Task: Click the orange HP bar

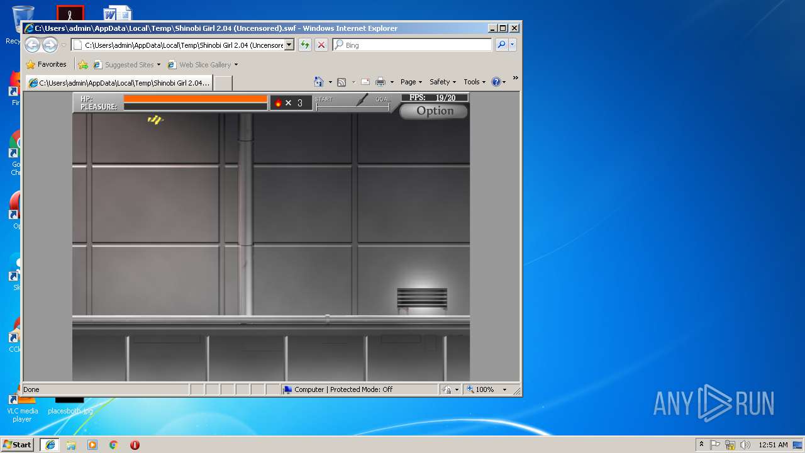Action: (x=196, y=98)
